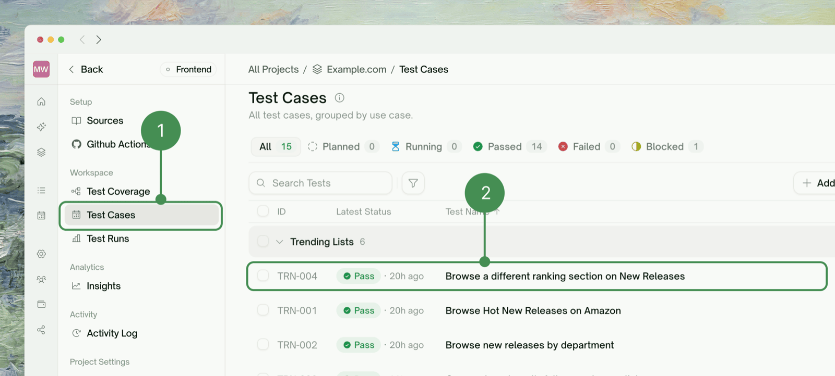The image size is (835, 376).
Task: Open test "Browse Hot New Releases on Amazon"
Action: tap(533, 310)
